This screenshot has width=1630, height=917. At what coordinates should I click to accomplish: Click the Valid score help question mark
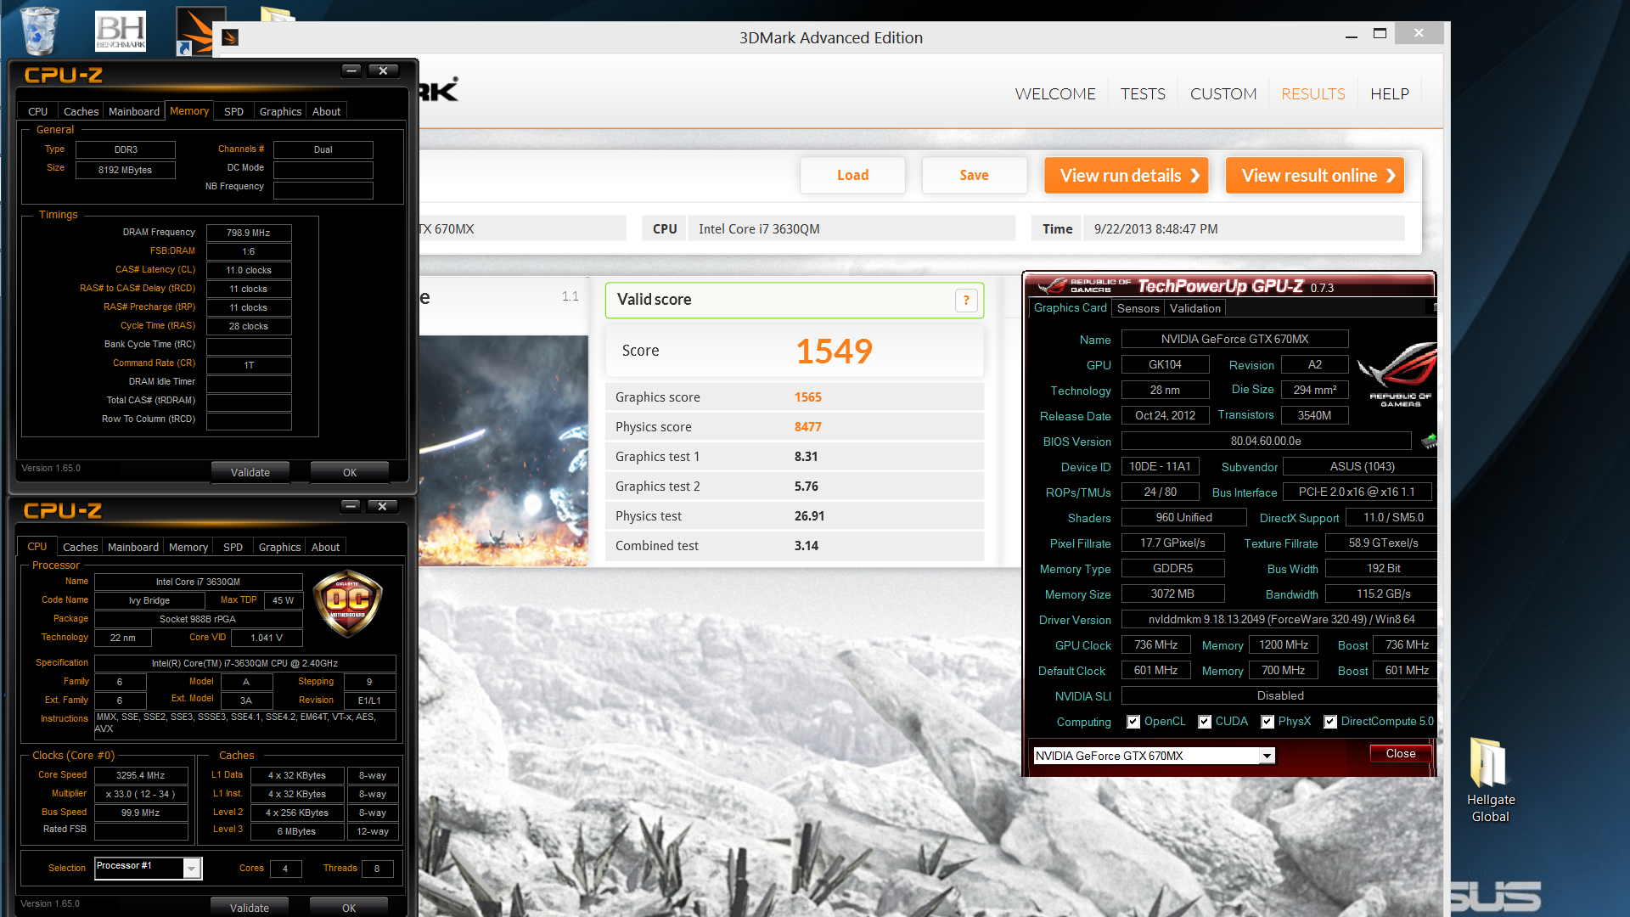click(966, 301)
